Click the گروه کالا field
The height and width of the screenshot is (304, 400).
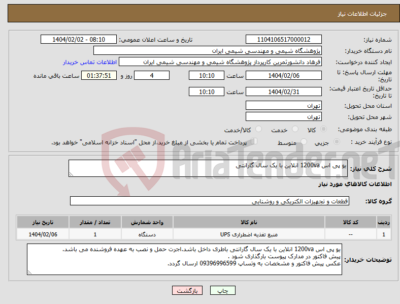(x=210, y=201)
